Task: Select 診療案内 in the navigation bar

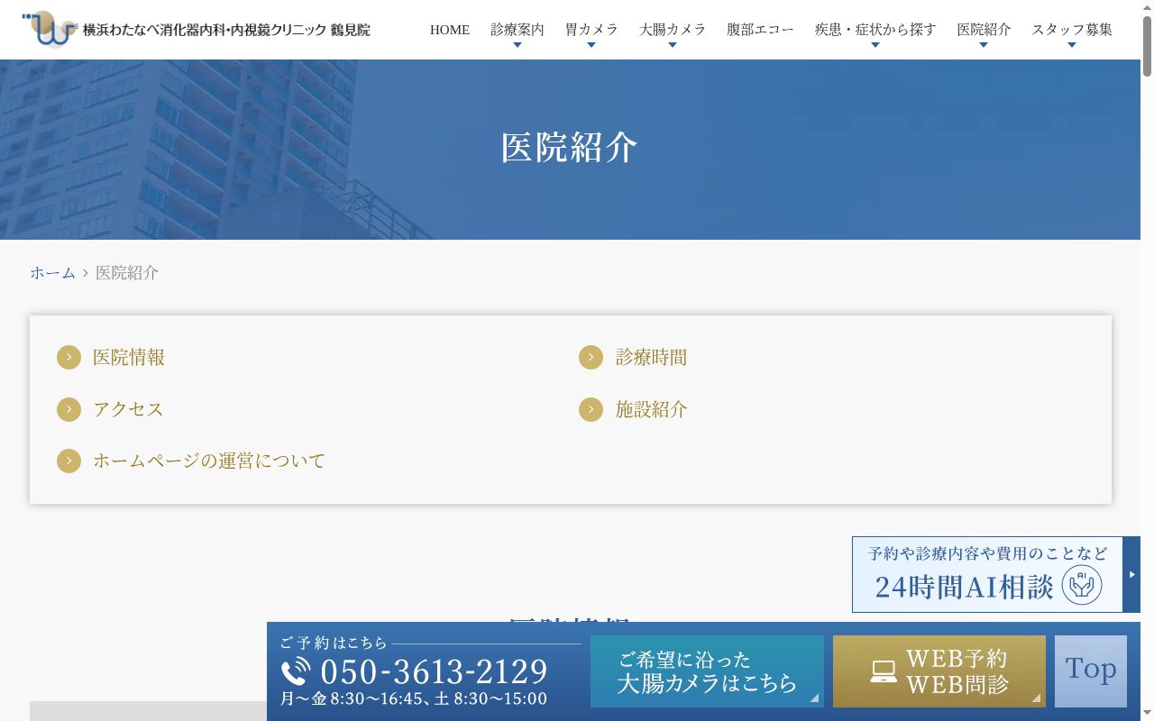Action: tap(517, 30)
